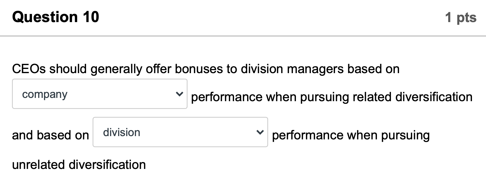Change the company dropdown selection
The height and width of the screenshot is (194, 486).
tap(100, 93)
